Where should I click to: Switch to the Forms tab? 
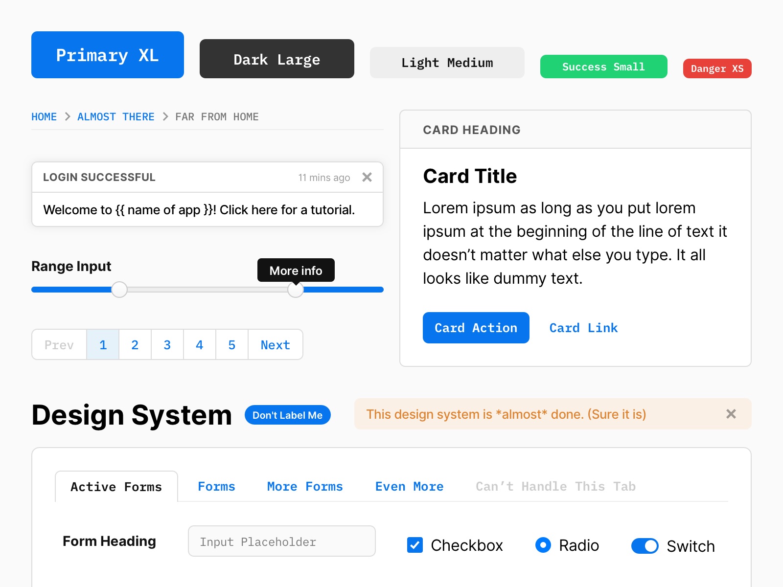click(216, 486)
